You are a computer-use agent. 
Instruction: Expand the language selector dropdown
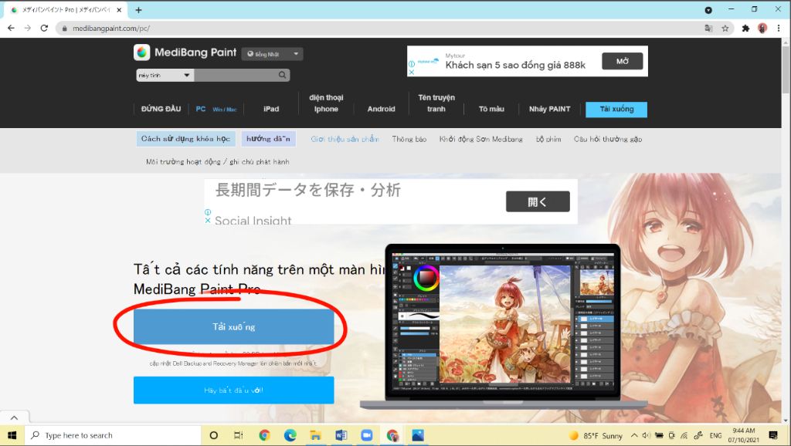[x=273, y=54]
